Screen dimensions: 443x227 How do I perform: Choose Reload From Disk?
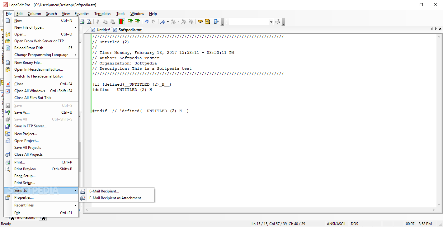coord(41,48)
